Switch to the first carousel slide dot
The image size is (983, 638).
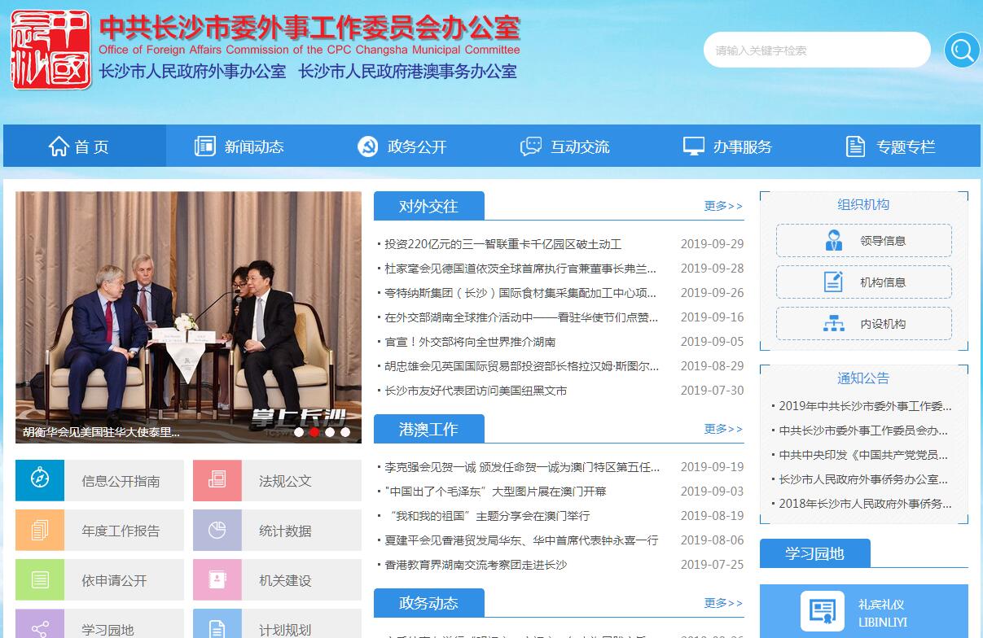(299, 432)
